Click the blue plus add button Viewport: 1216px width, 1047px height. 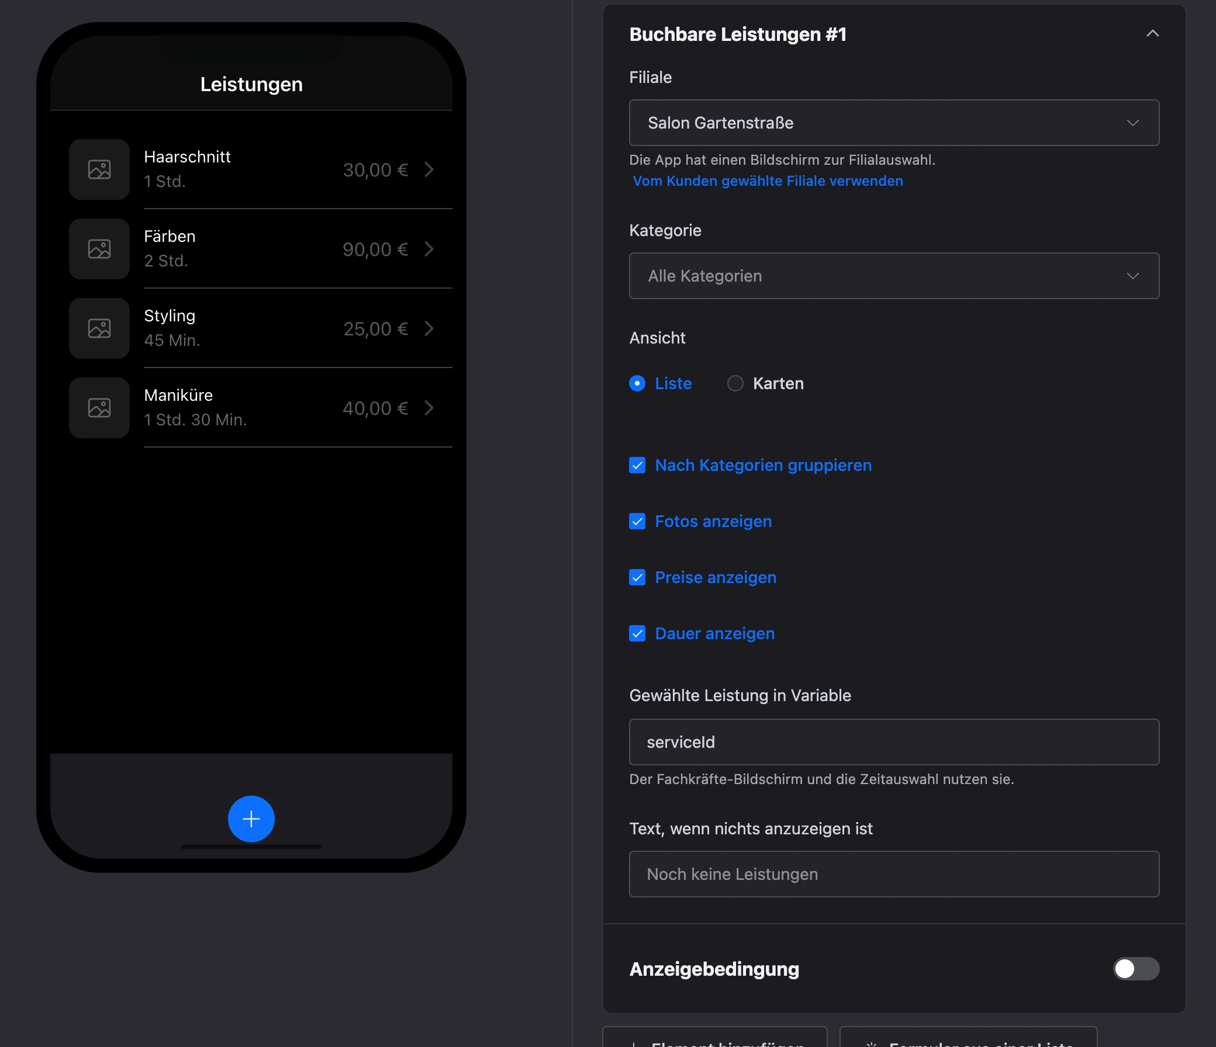coord(251,818)
